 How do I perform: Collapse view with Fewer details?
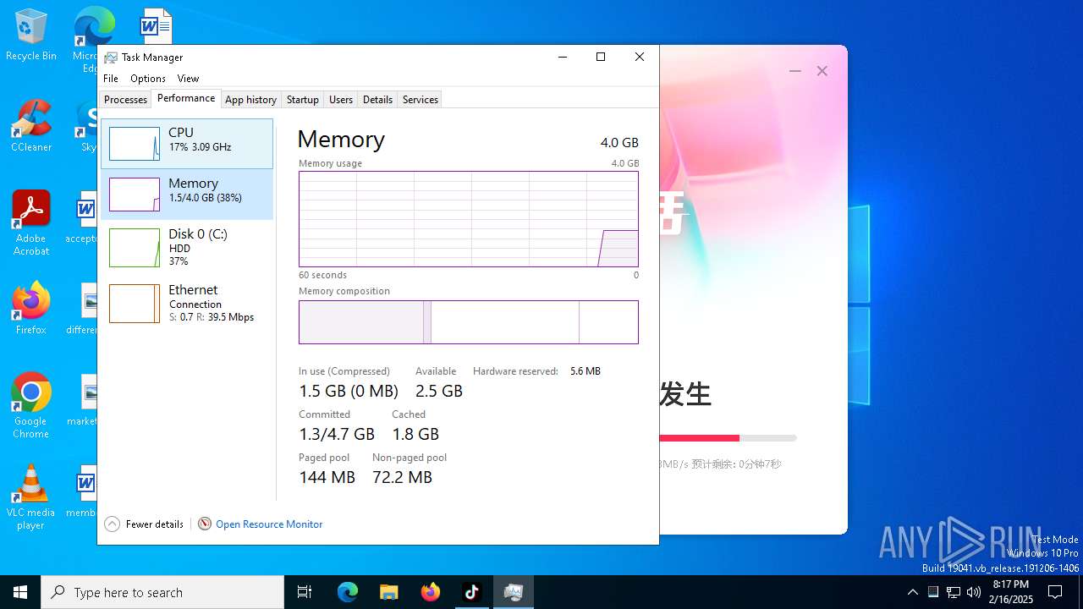[x=144, y=524]
